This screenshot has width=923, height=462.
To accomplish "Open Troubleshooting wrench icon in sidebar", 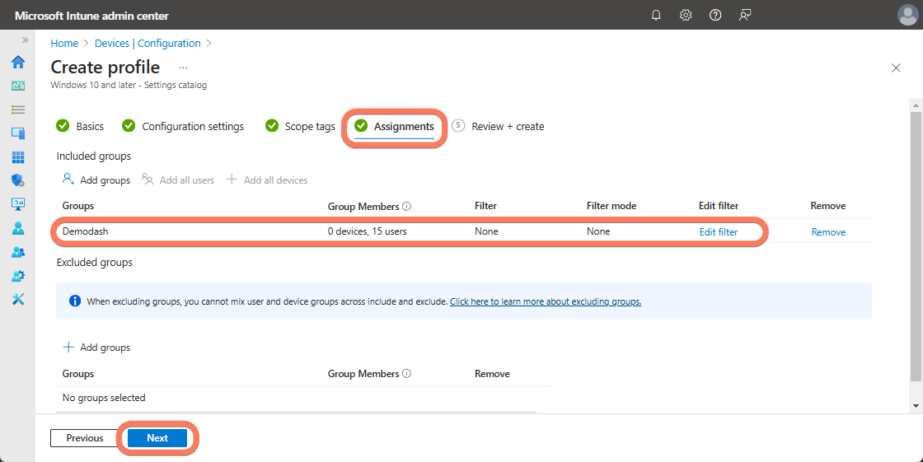I will tap(17, 299).
